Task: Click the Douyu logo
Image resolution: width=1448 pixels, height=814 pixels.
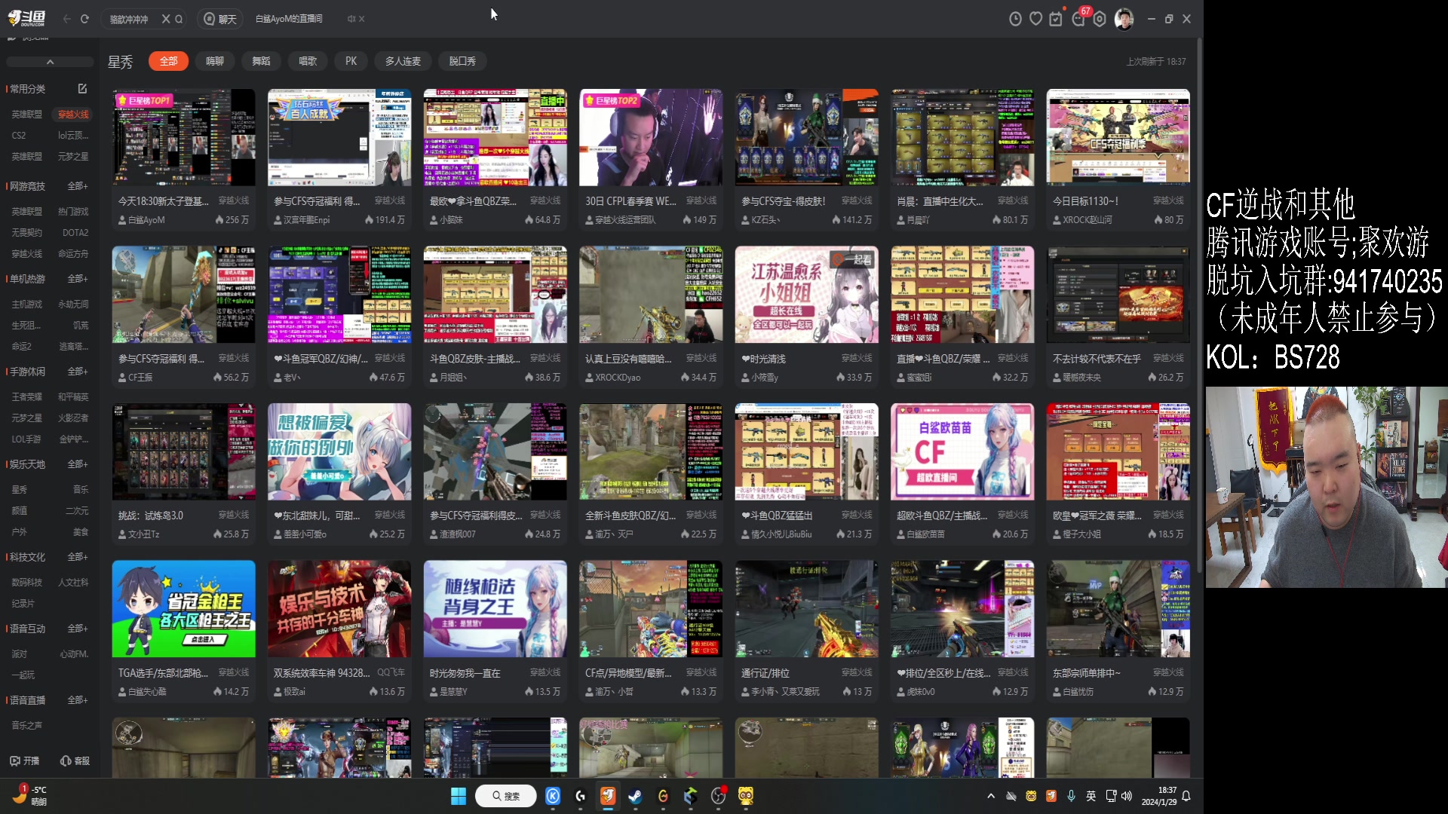Action: pos(27,18)
